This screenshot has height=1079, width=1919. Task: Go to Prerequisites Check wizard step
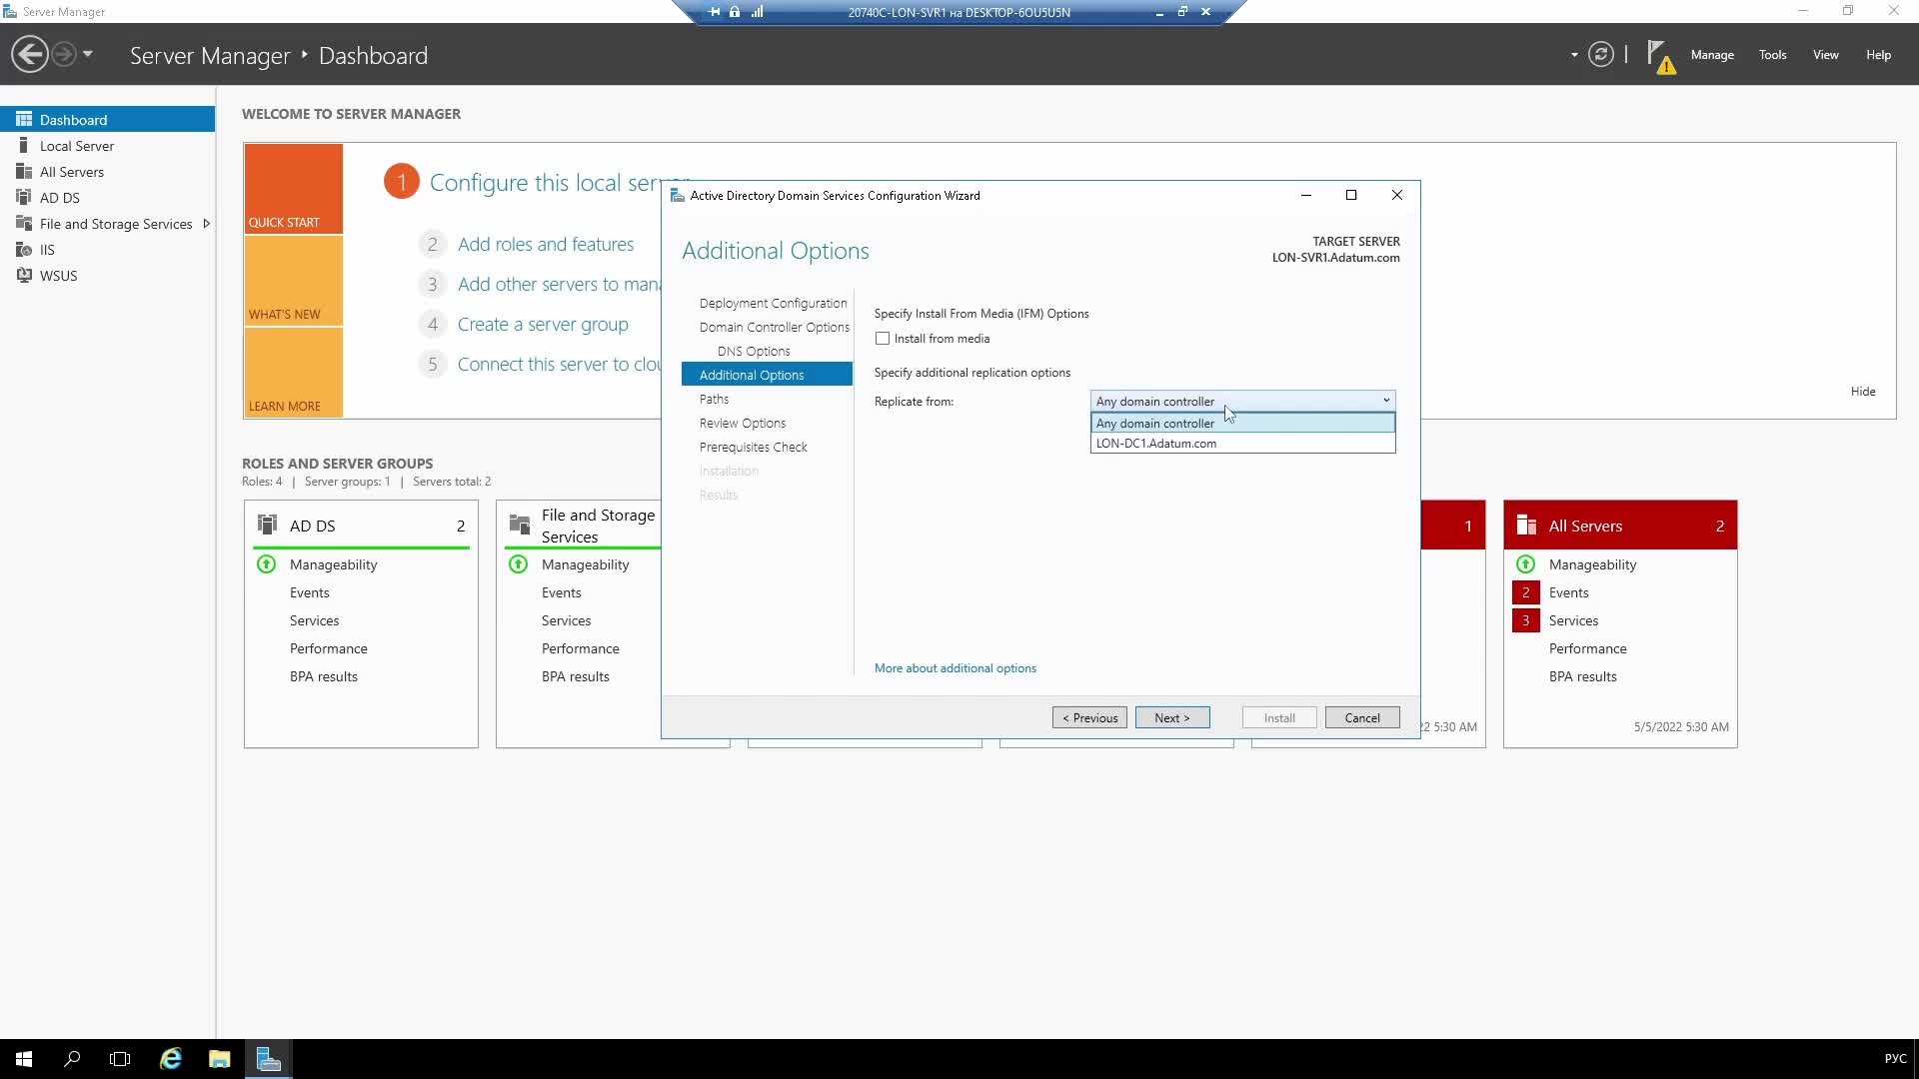[754, 447]
